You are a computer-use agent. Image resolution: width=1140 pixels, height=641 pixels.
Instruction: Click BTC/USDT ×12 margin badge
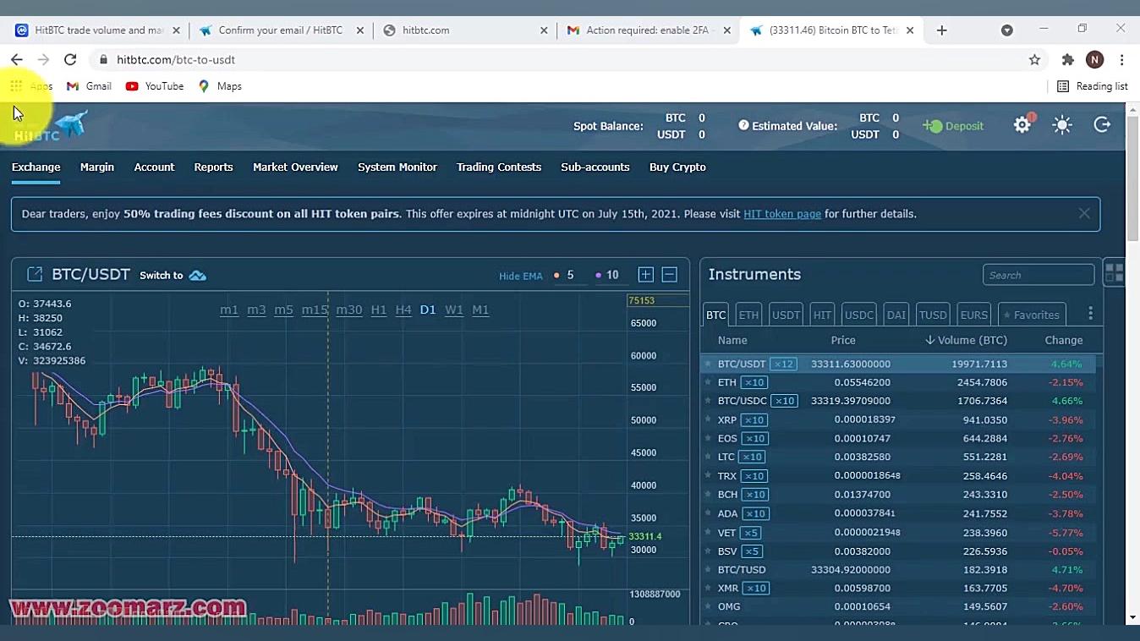click(x=783, y=364)
